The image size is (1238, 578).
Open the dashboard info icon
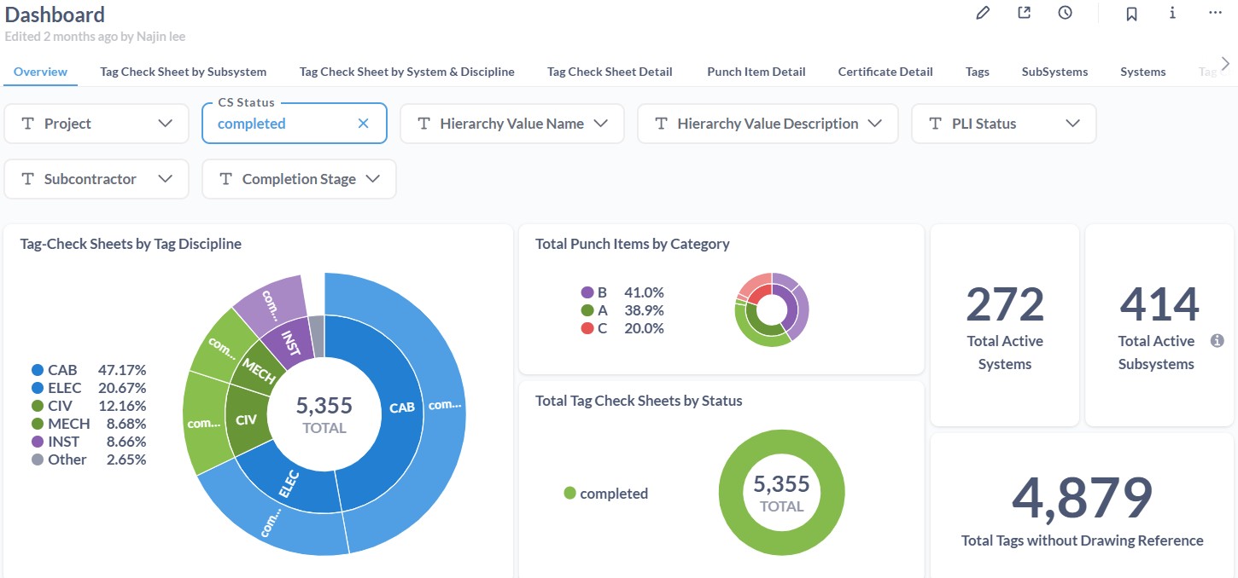[1172, 13]
